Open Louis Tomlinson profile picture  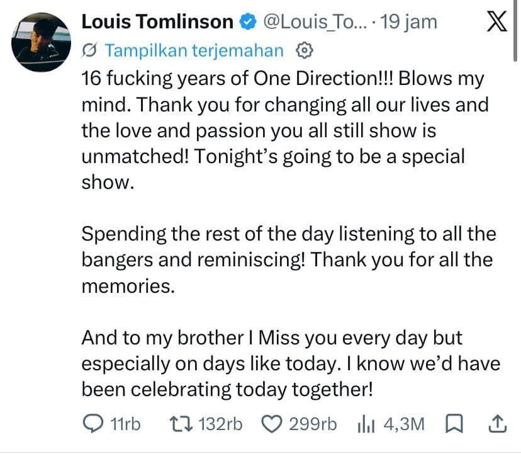[41, 42]
